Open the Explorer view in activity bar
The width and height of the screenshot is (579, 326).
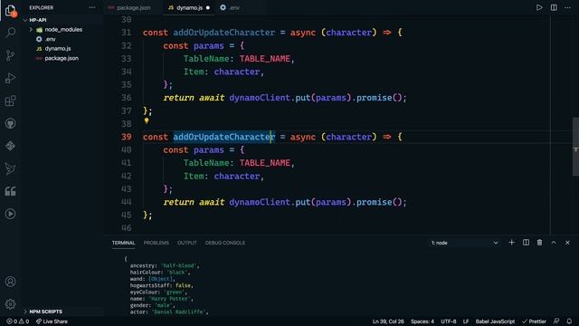tap(10, 11)
